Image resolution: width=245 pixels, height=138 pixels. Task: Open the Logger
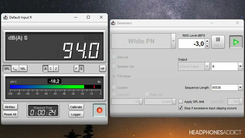coord(76,114)
